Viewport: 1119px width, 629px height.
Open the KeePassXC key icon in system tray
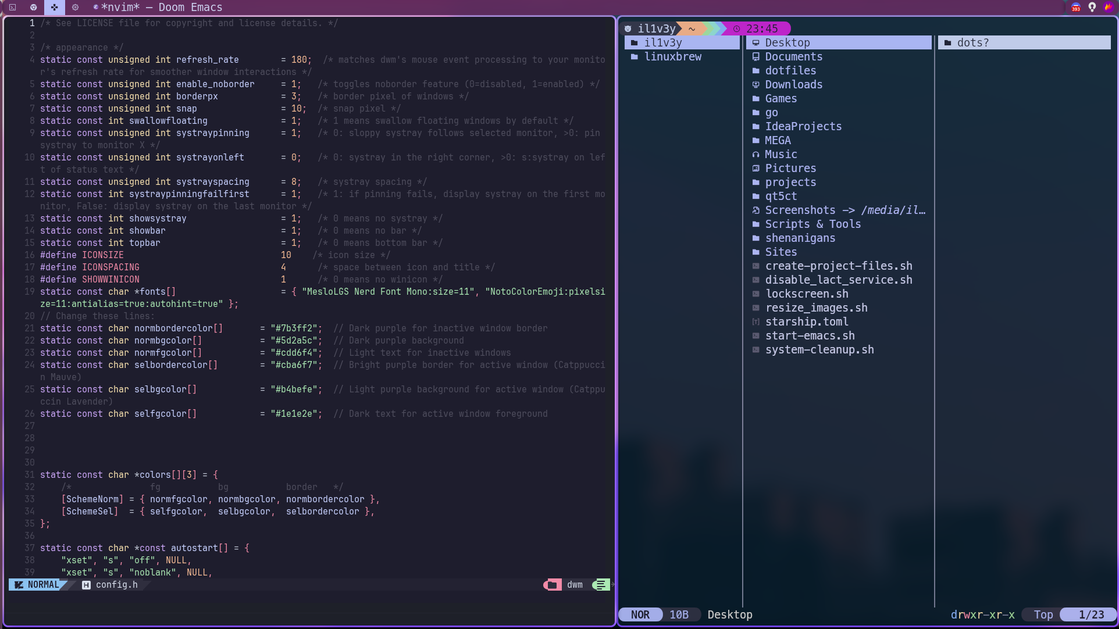[x=1092, y=8]
